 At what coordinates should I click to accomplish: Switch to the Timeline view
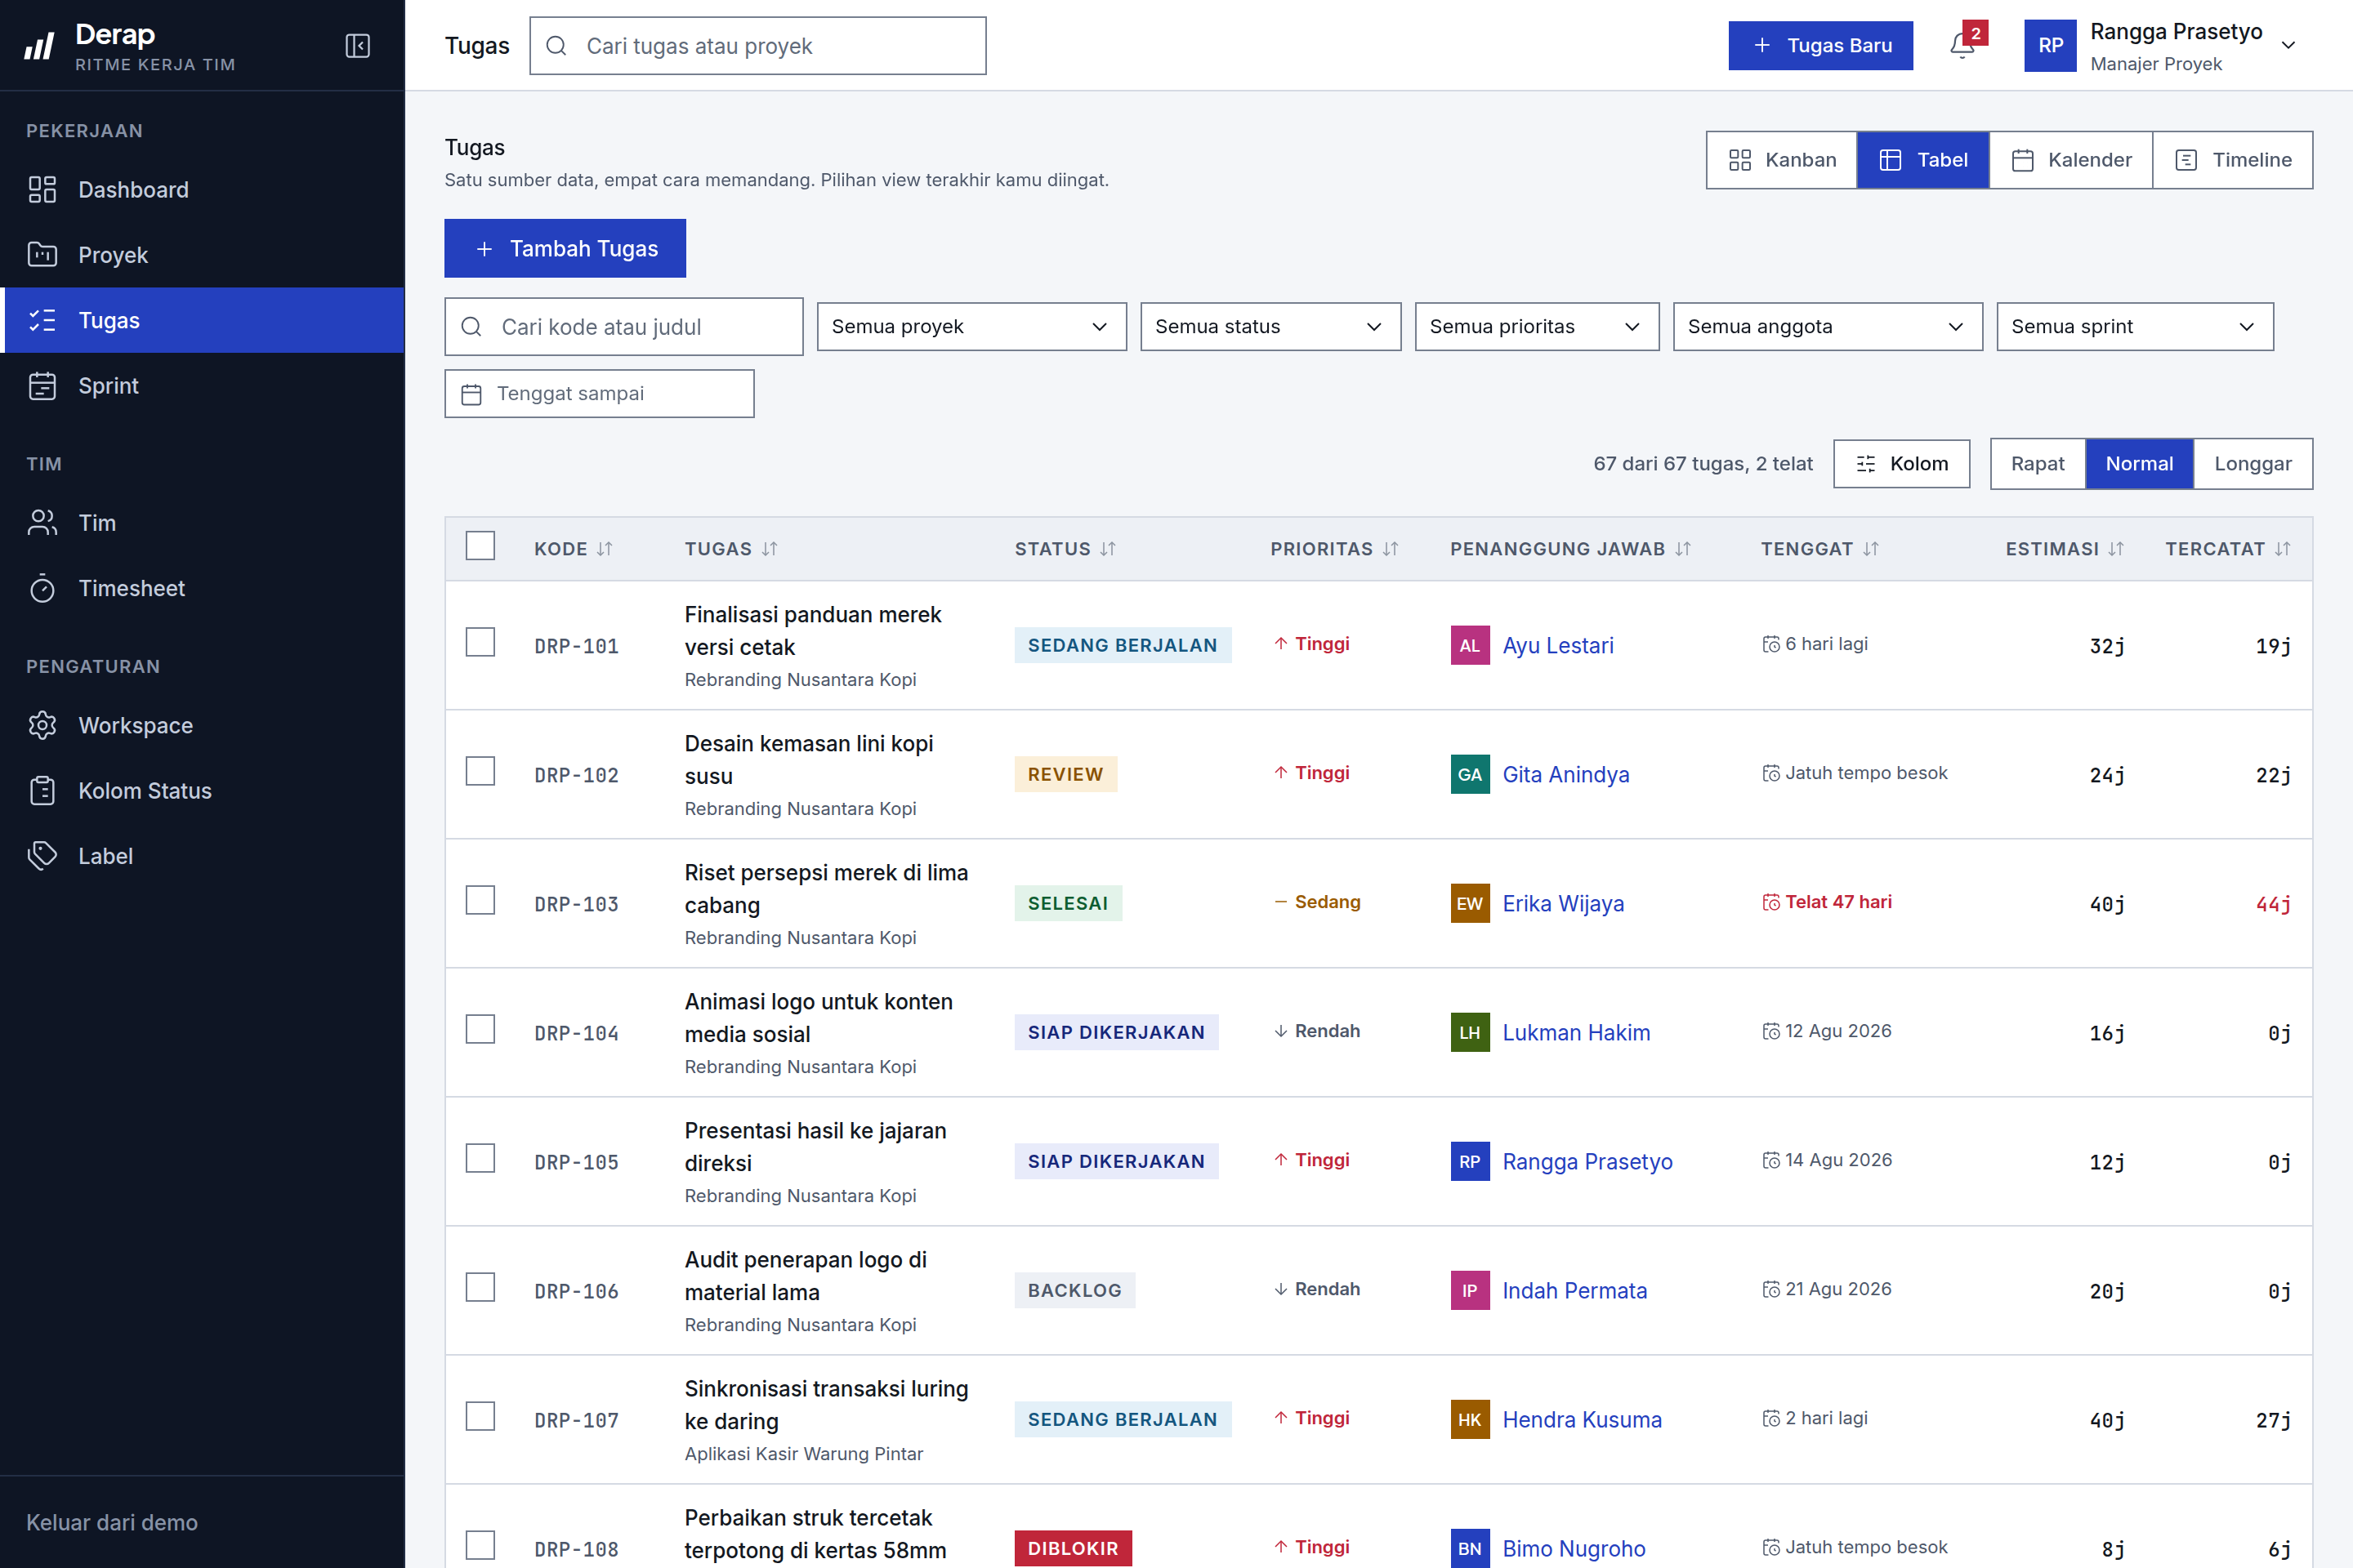point(2233,160)
